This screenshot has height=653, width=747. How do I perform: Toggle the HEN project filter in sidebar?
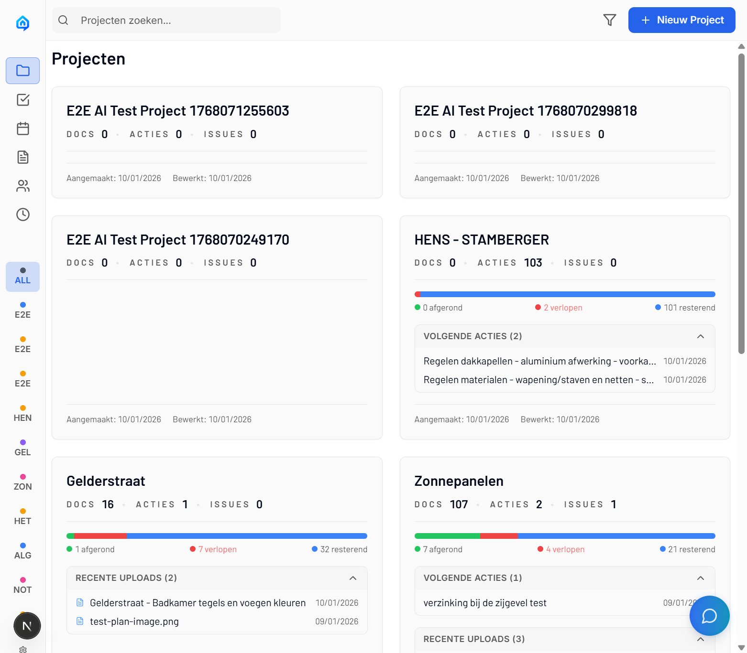click(x=22, y=413)
